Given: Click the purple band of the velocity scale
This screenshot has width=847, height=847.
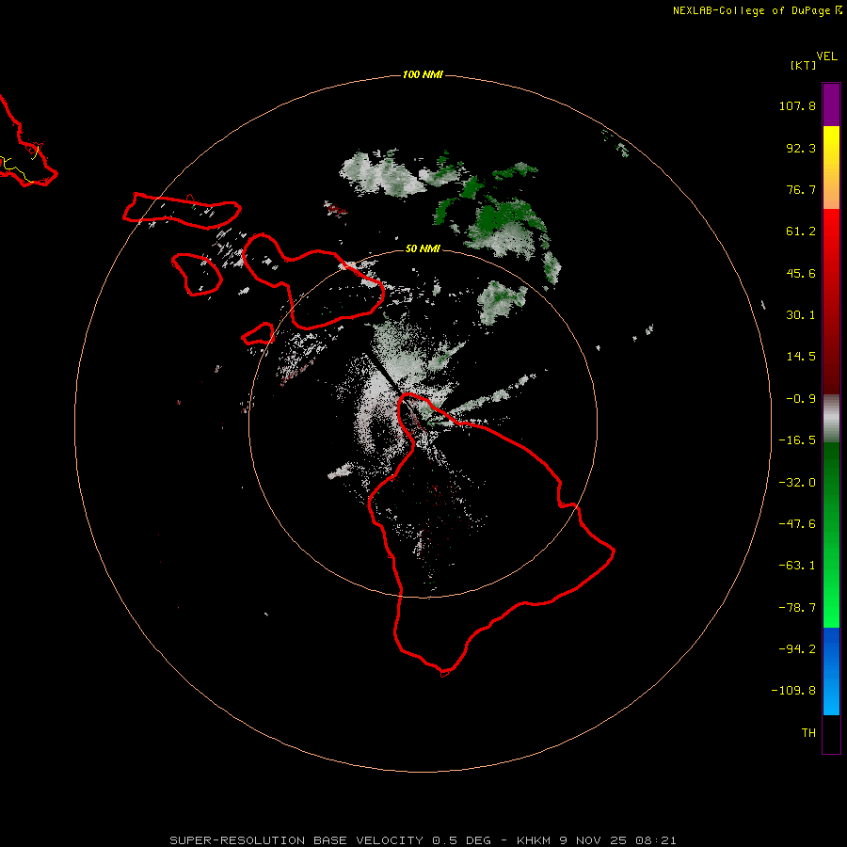Looking at the screenshot, I should [831, 104].
